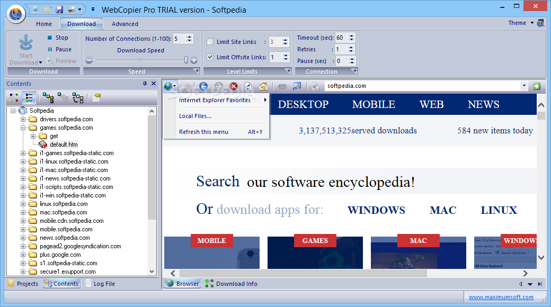
Task: Open the Start Download dropdown arrow
Action: coord(41,62)
